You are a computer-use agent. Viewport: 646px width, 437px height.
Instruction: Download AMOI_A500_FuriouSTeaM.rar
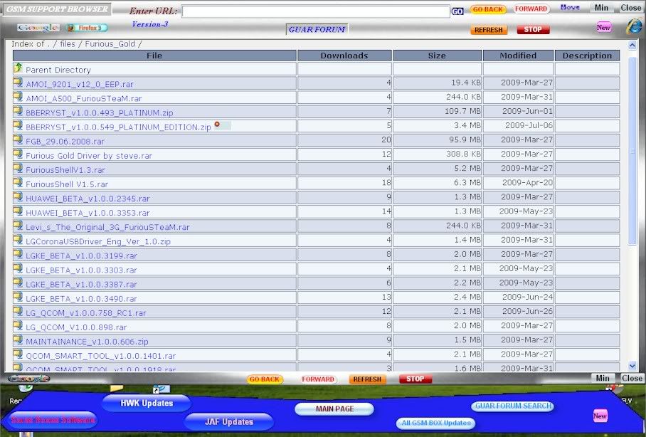pos(84,98)
